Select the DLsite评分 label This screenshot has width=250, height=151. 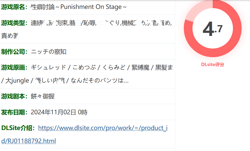[x=212, y=64]
